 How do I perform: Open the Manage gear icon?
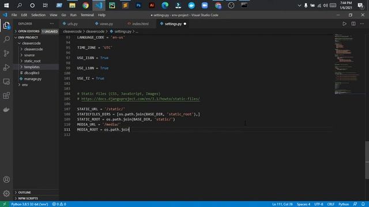click(x=6, y=193)
